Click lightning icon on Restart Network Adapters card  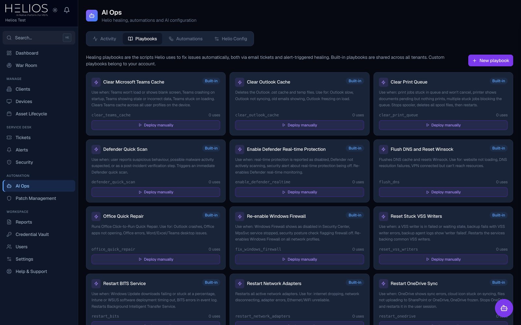(240, 284)
